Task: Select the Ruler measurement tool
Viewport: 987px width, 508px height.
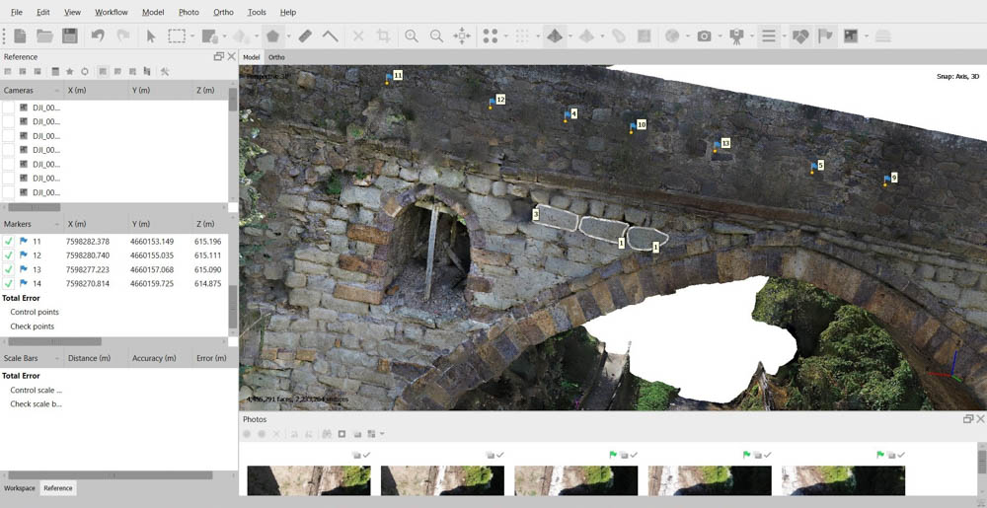Action: pyautogui.click(x=305, y=36)
